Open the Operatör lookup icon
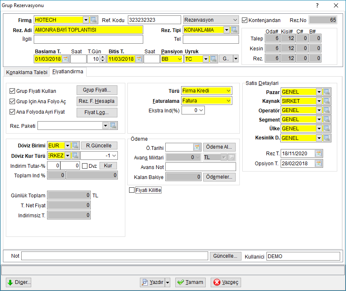The height and width of the screenshot is (291, 346). click(327, 110)
